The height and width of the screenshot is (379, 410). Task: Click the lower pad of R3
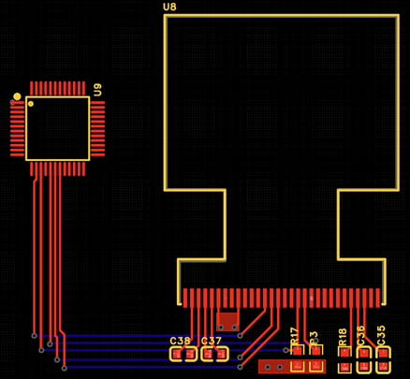tap(316, 366)
